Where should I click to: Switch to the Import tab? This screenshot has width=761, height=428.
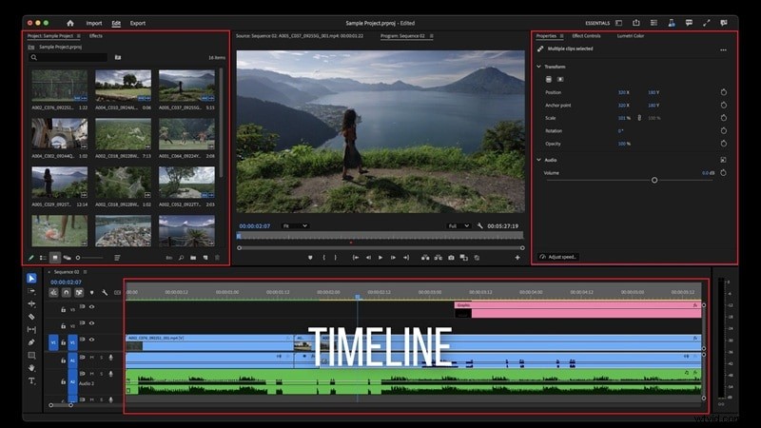(x=94, y=23)
